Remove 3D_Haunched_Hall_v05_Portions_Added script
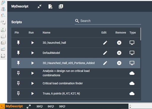The width and height of the screenshot is (152, 109). point(119,63)
